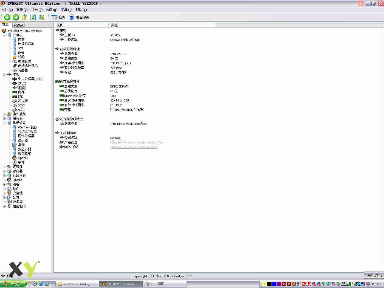The height and width of the screenshot is (288, 384).
Task: Click the EVEREST v4.20.1245 Beta root node
Action: click(x=25, y=31)
